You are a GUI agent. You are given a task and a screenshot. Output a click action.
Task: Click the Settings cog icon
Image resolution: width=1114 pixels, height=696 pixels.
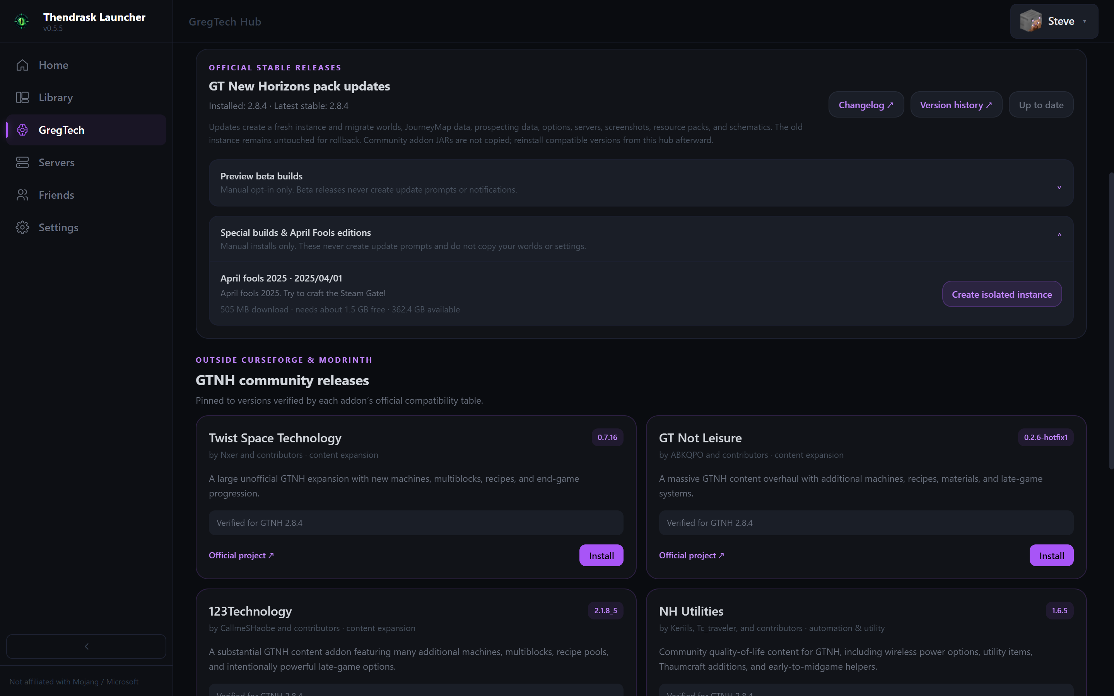pyautogui.click(x=22, y=227)
